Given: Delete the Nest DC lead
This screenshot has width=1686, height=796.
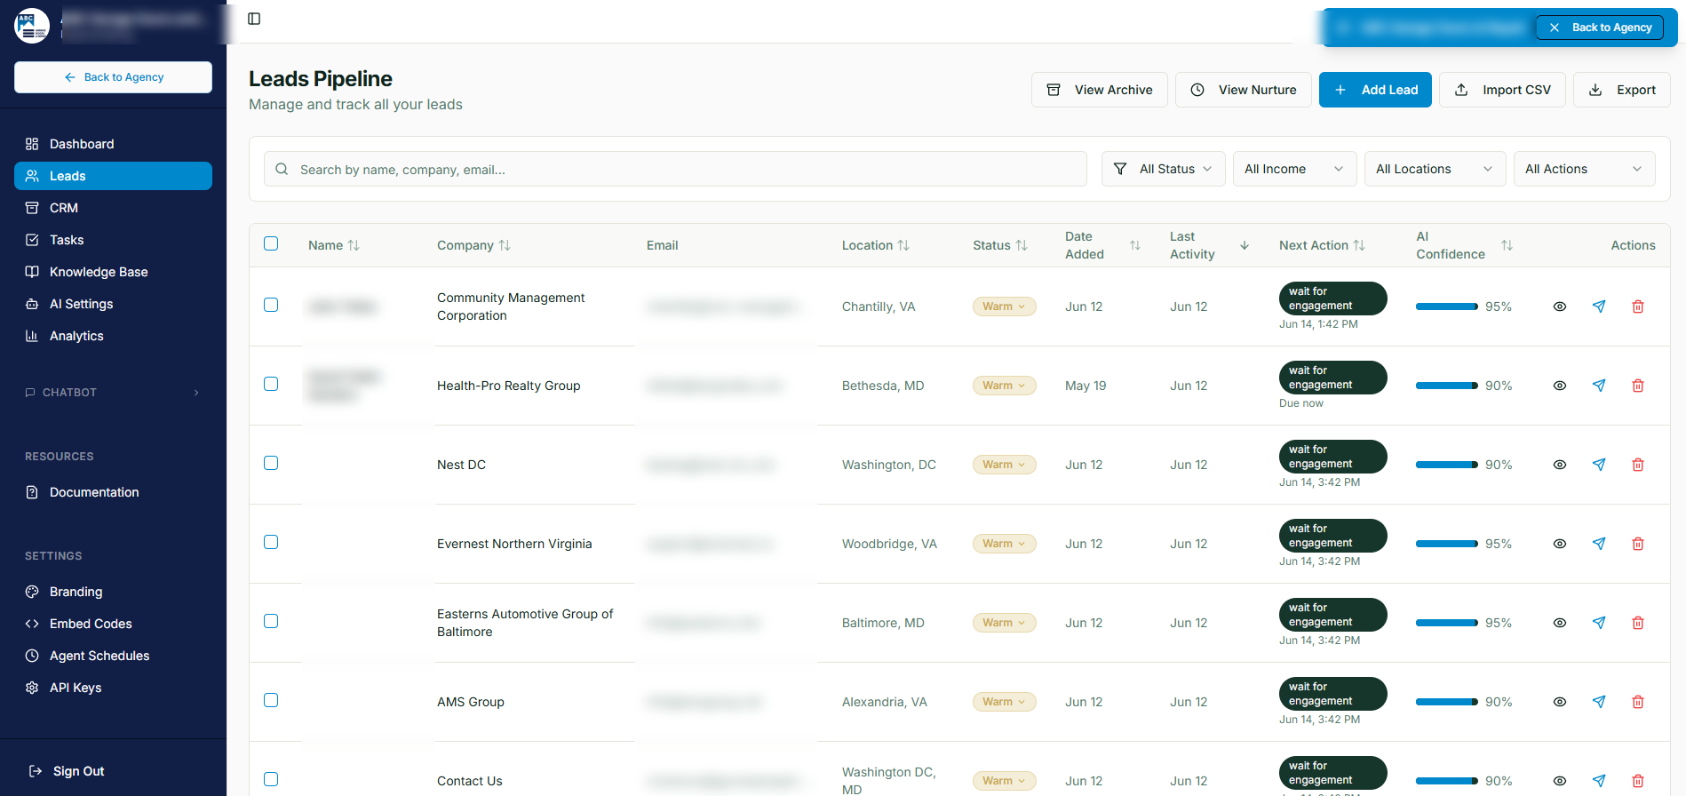Looking at the screenshot, I should pos(1638,465).
